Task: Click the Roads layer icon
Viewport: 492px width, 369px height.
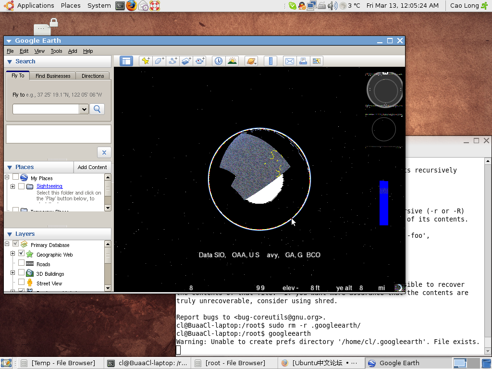Action: pos(29,264)
